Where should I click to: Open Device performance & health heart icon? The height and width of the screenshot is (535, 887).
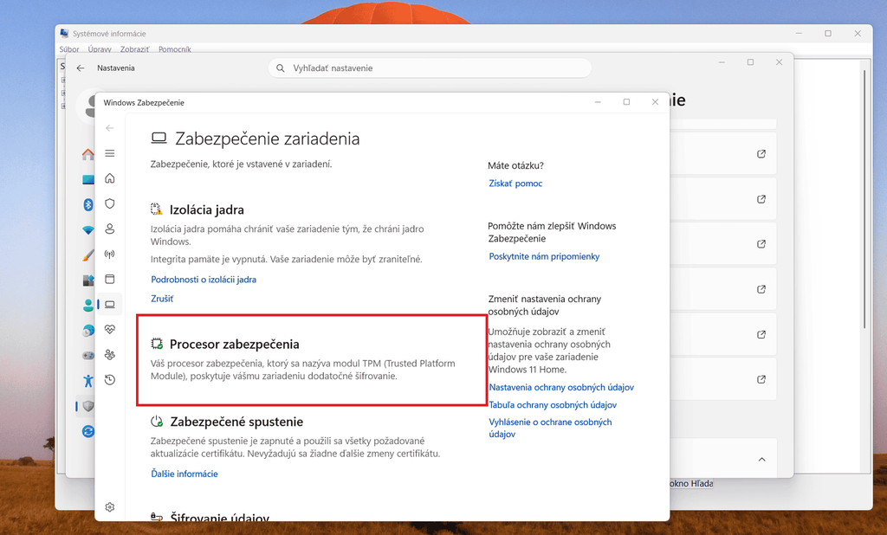click(x=110, y=329)
